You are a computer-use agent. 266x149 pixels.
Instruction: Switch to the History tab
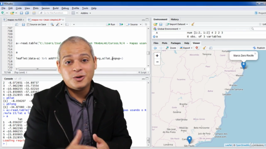tap(175, 19)
